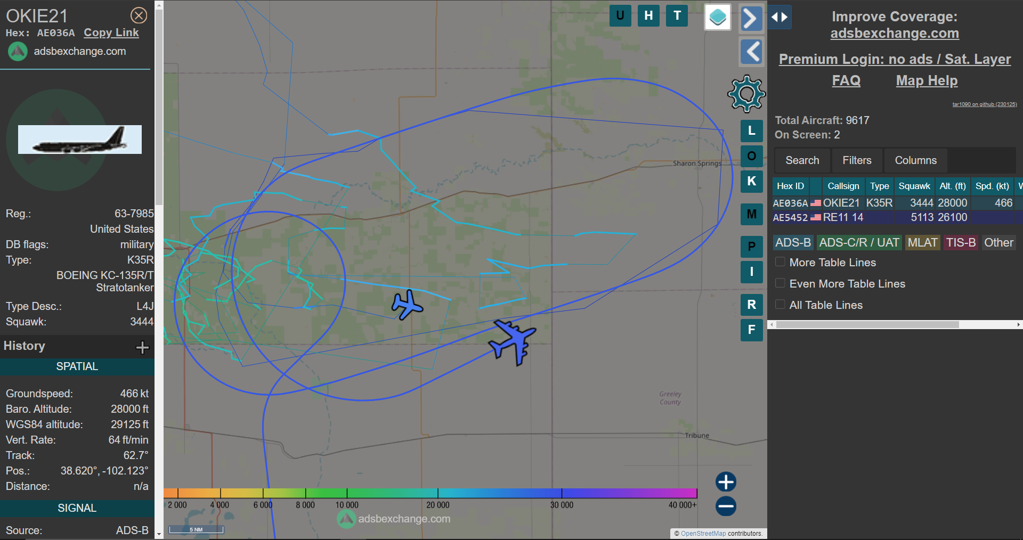Viewport: 1023px width, 540px height.
Task: Open Premium Login link
Action: [895, 59]
